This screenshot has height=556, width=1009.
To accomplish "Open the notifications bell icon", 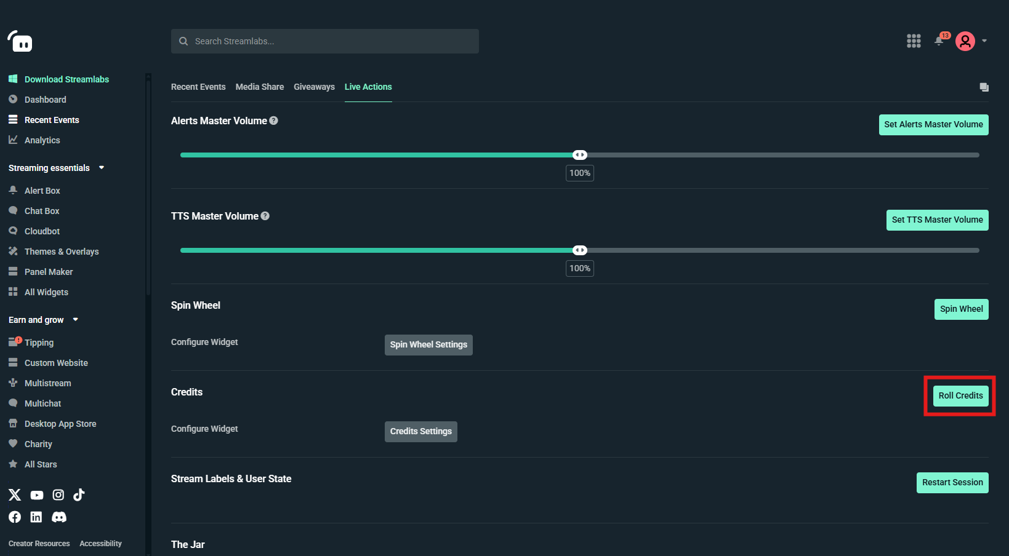I will 939,41.
